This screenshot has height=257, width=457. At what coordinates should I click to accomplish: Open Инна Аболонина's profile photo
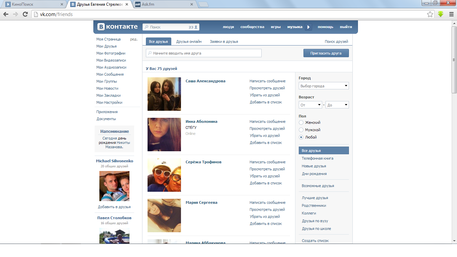coord(164,135)
